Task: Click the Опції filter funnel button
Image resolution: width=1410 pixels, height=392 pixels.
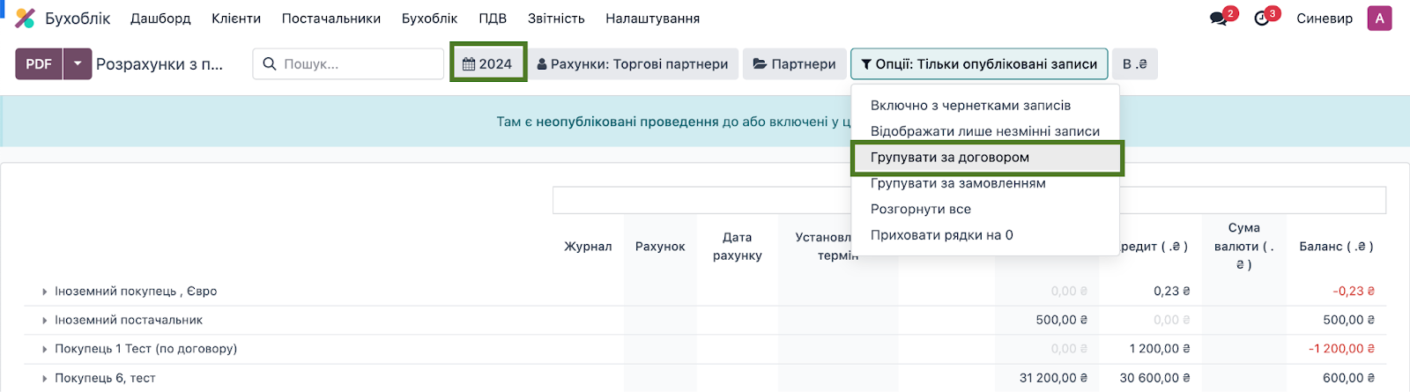Action: (x=979, y=63)
